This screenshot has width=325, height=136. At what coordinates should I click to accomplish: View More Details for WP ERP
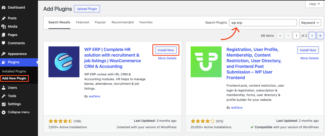tap(167, 58)
